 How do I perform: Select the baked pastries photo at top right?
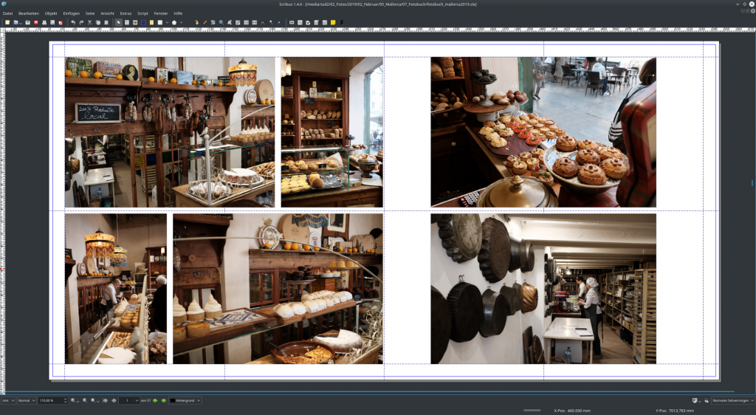pyautogui.click(x=543, y=131)
